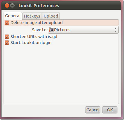124x120 pixels.
Task: Click the Delete image after upload label text
Action: (36, 23)
